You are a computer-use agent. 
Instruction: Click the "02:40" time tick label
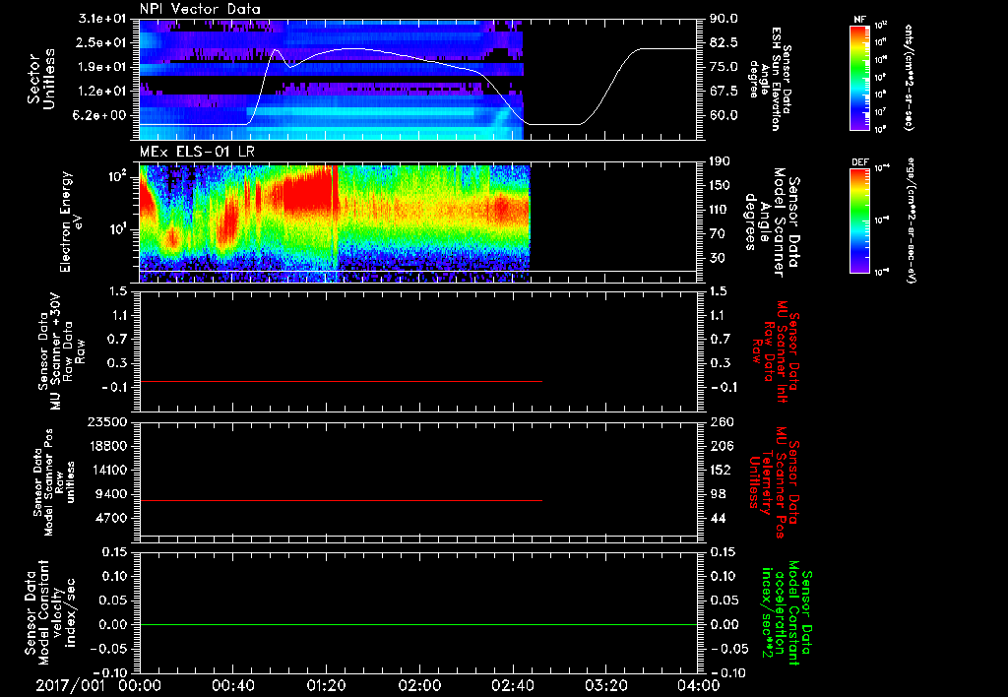click(x=512, y=685)
